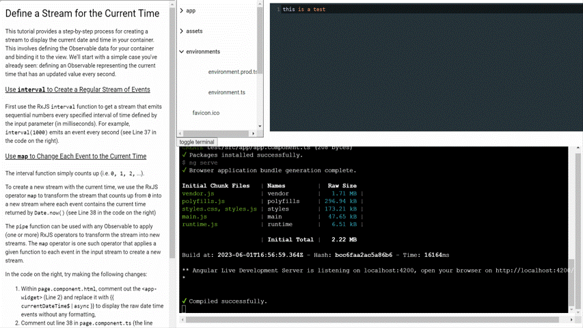Viewport: 583px width, 328px height.
Task: Open the 'Use interval to Create' heading link
Action: (77, 90)
